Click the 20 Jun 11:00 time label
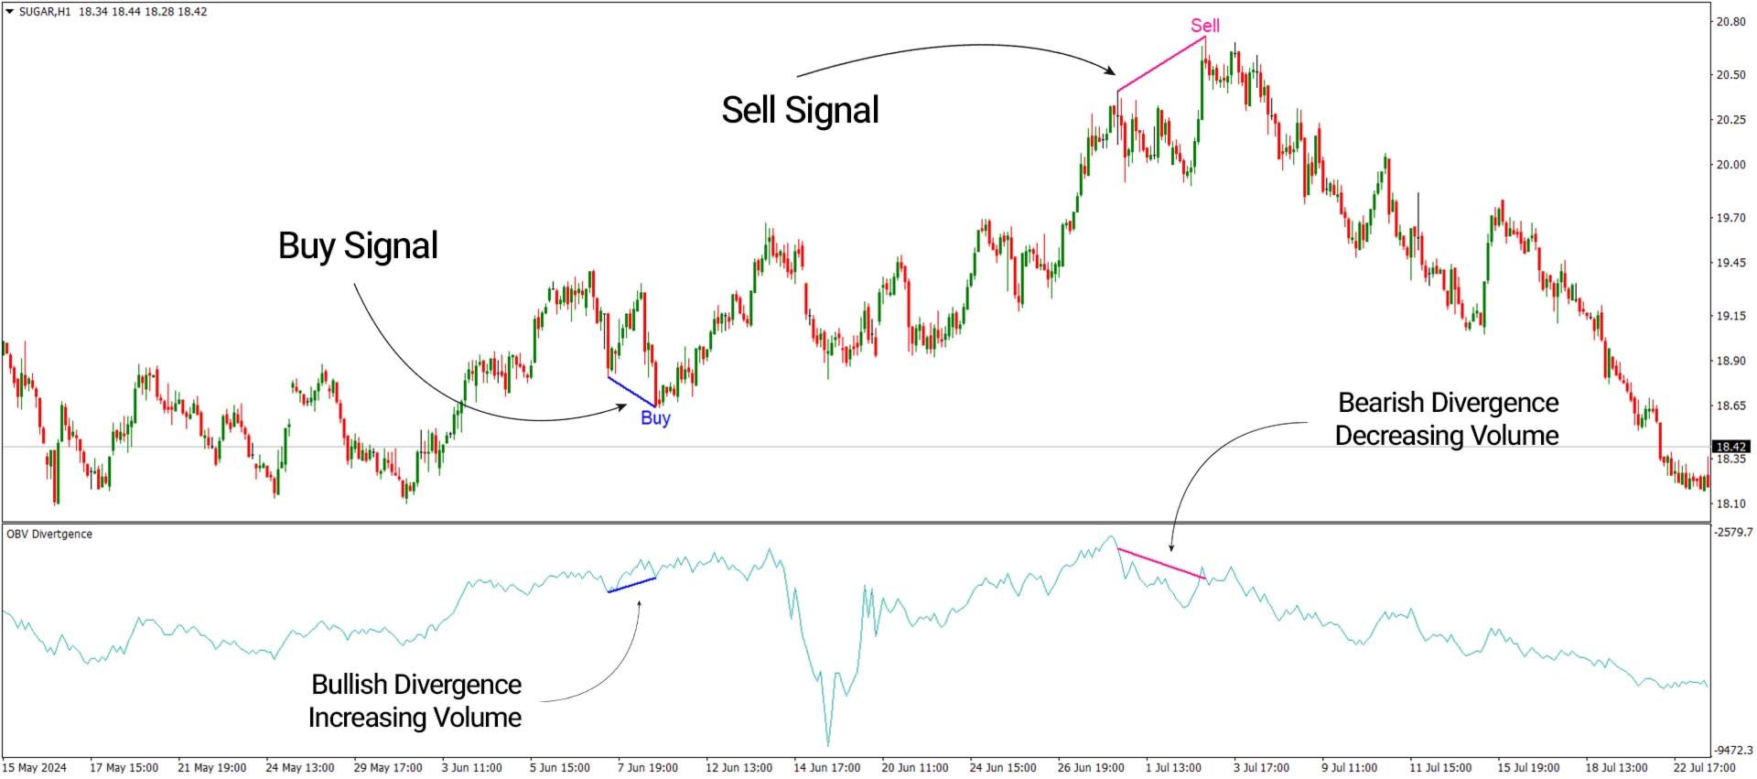This screenshot has height=779, width=1757. click(x=914, y=767)
